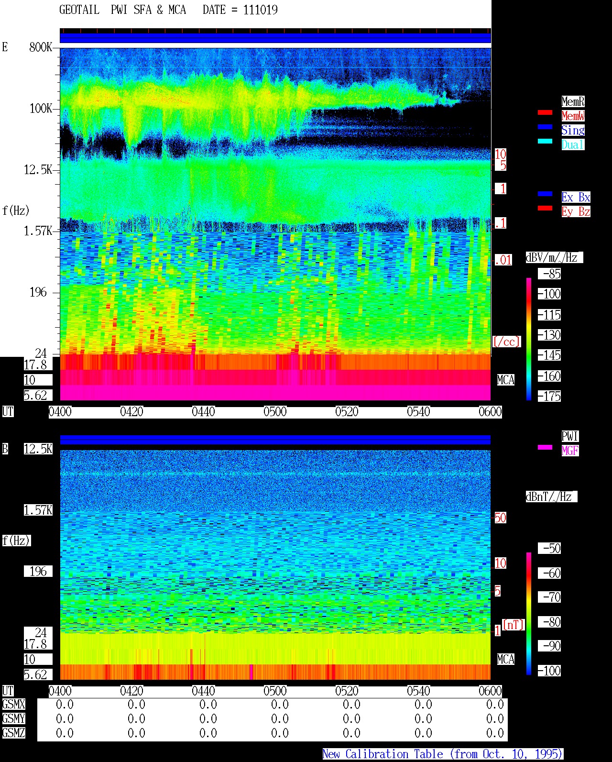Click the New Calibration Table link
The height and width of the screenshot is (762, 612).
point(443,754)
